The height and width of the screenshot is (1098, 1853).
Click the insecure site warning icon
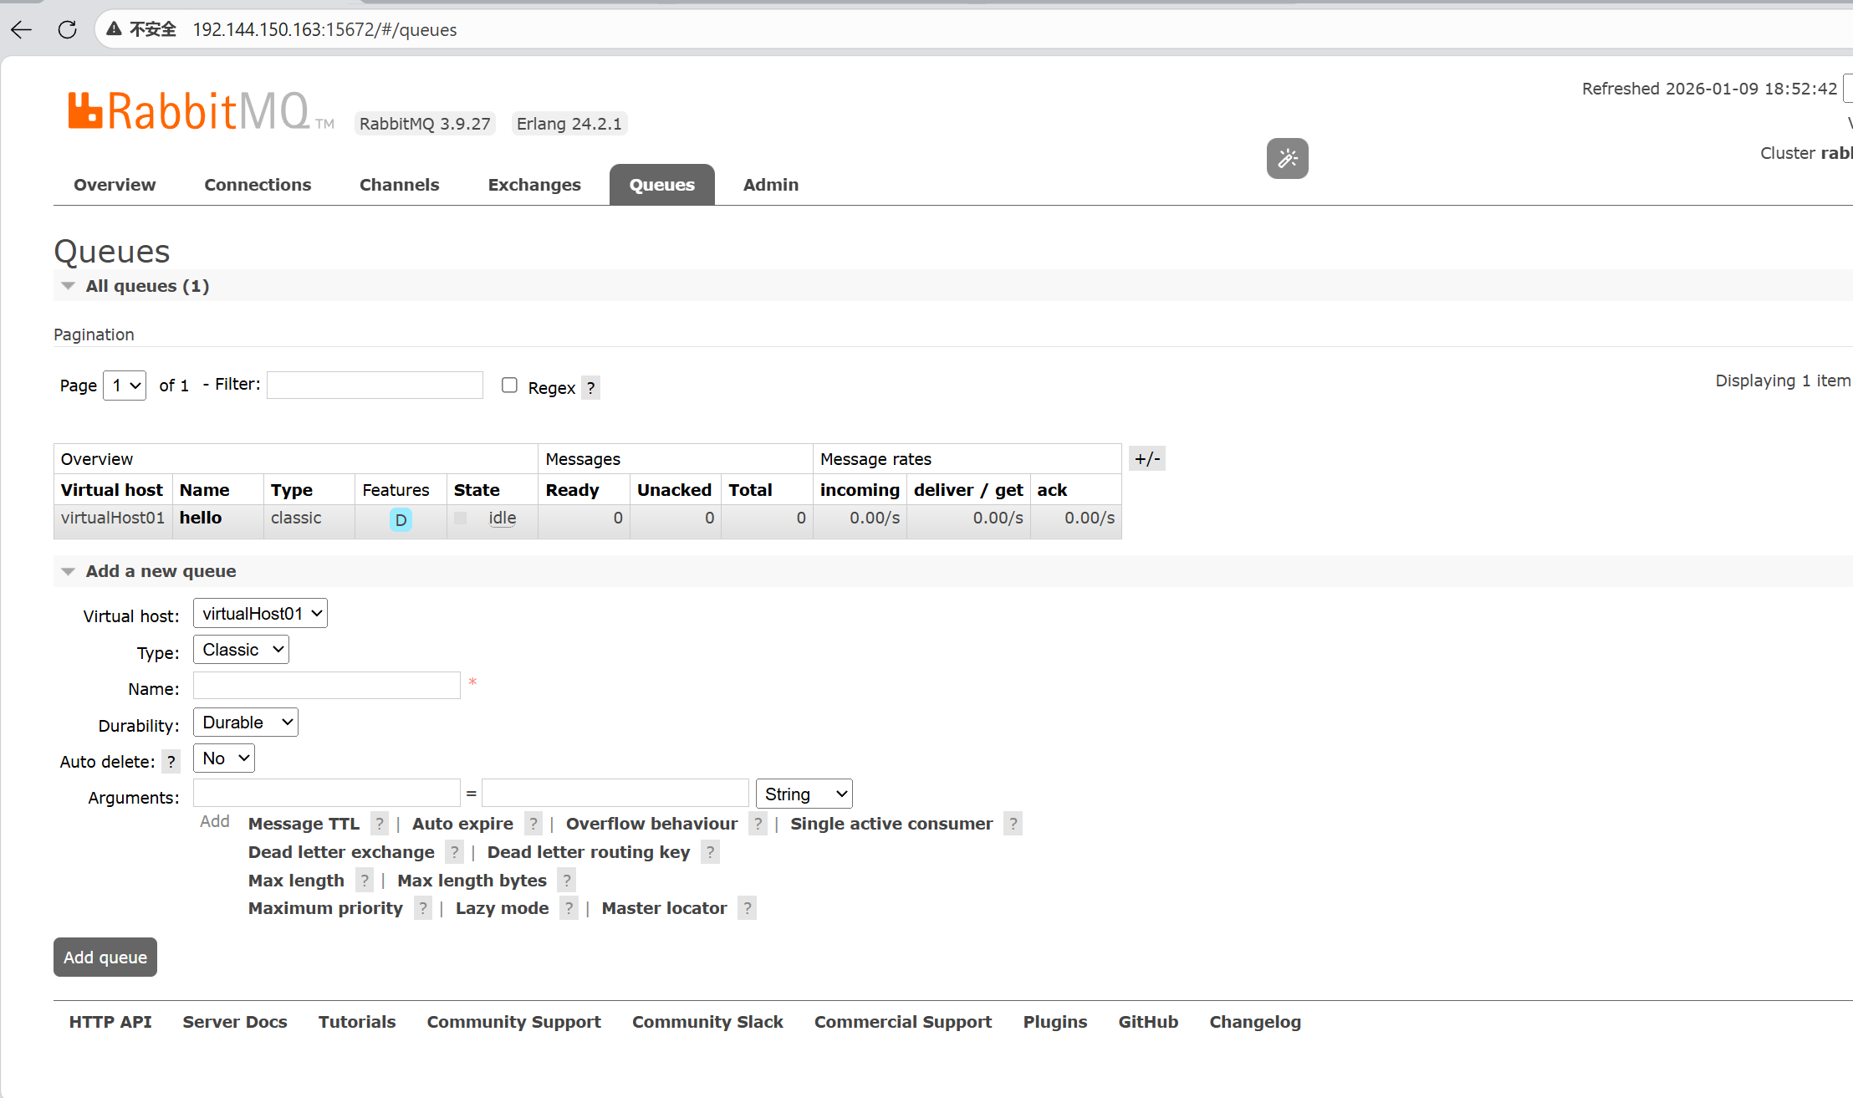tap(115, 29)
